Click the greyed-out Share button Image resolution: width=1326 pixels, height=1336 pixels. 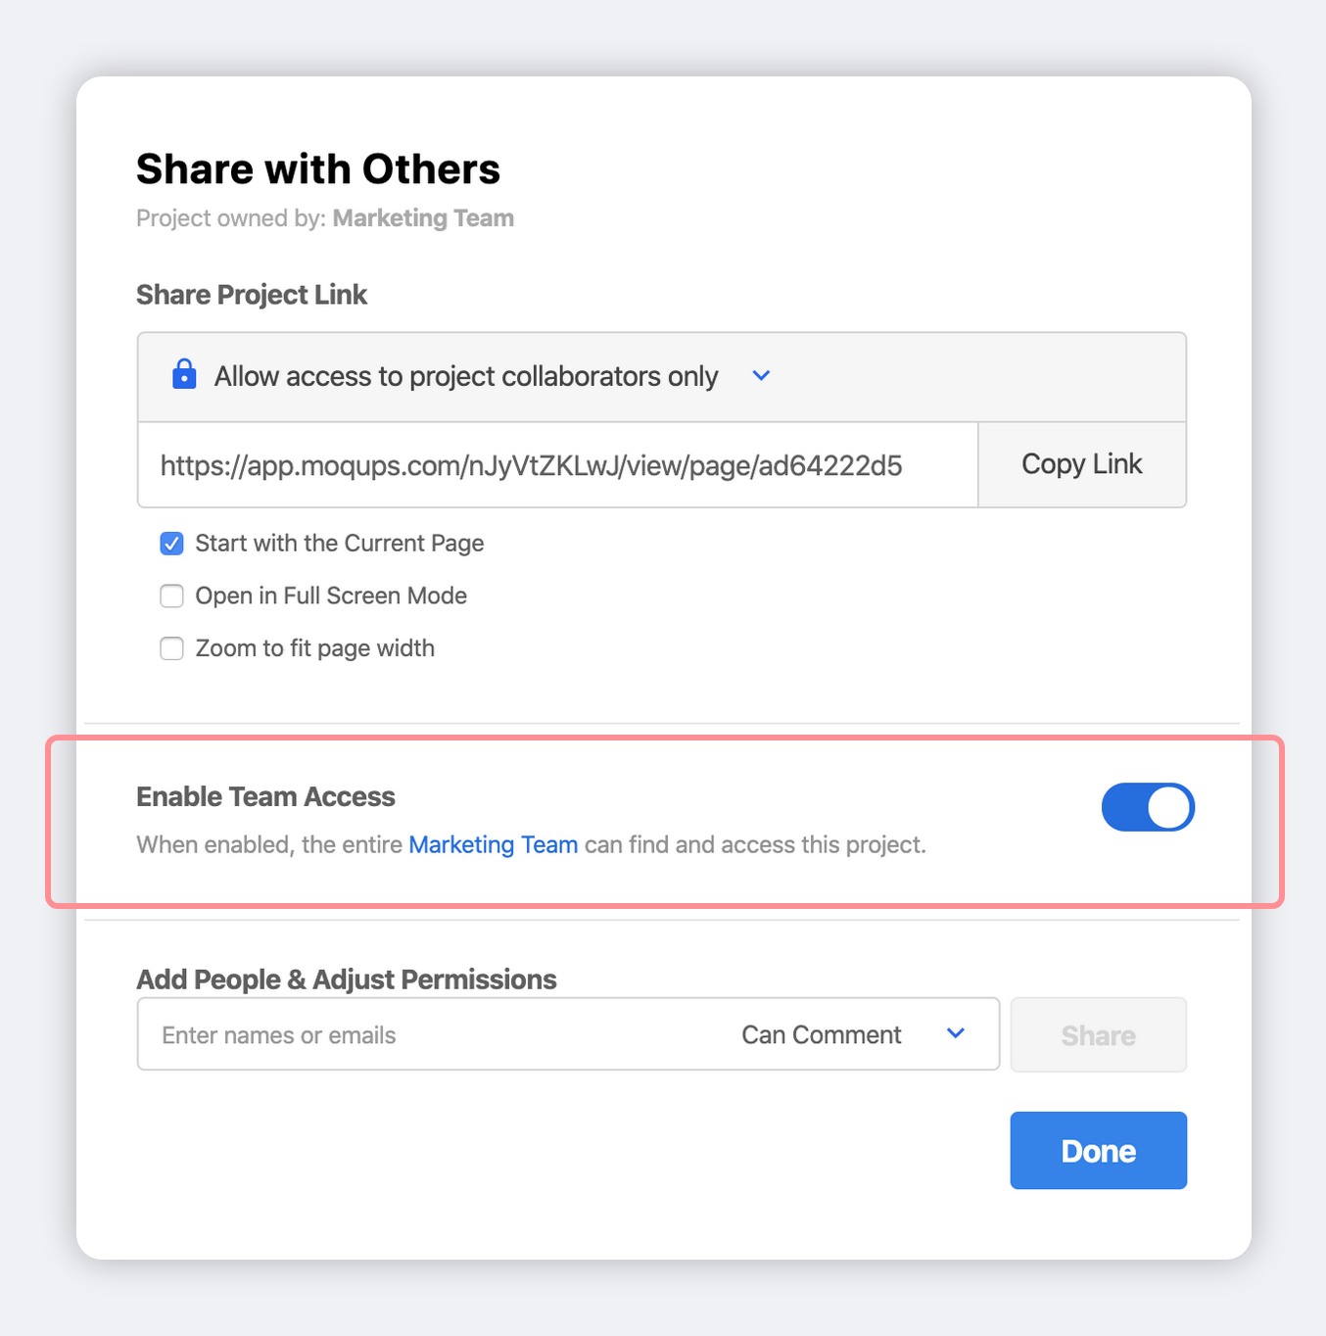click(1098, 1035)
